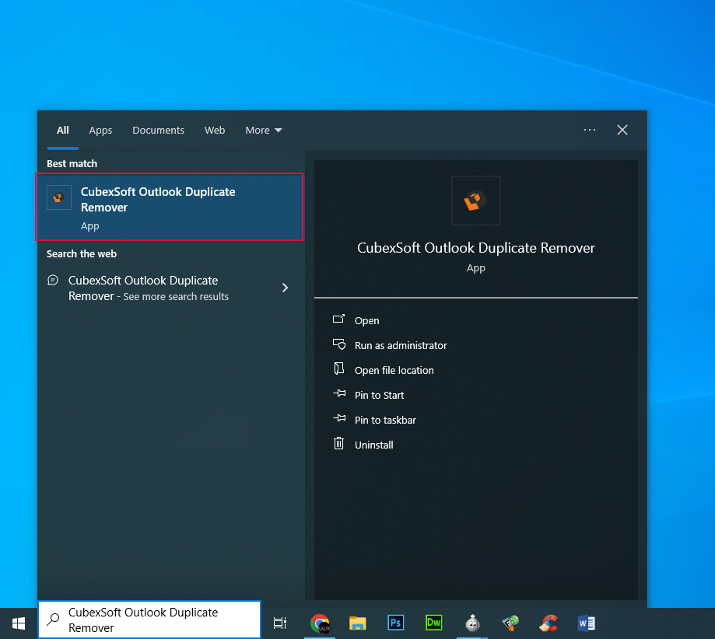Click the pin icon beside Pin to taskbar
Screen dimensions: 715x639
click(339, 418)
